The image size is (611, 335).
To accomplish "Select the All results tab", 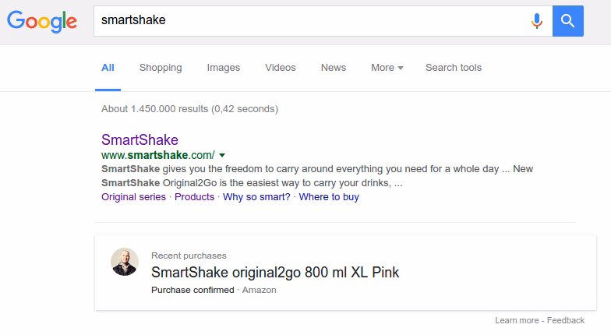I will [x=108, y=68].
